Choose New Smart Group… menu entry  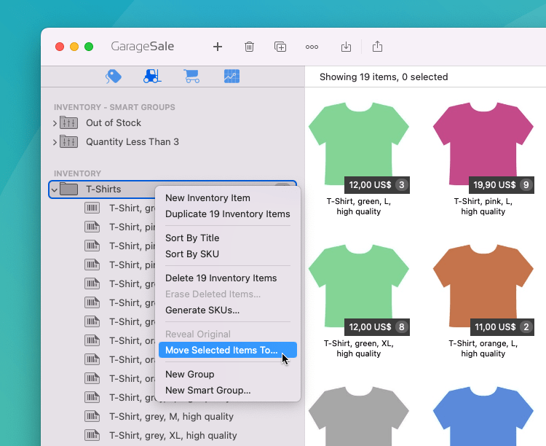tap(228, 390)
